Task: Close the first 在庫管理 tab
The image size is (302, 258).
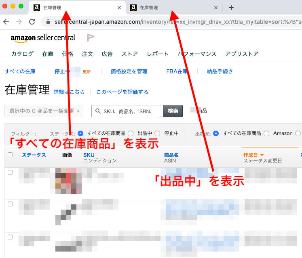Action: click(x=119, y=8)
